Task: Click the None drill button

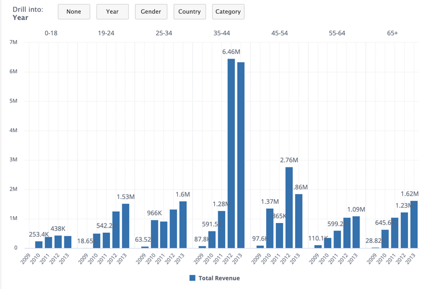Action: click(74, 11)
